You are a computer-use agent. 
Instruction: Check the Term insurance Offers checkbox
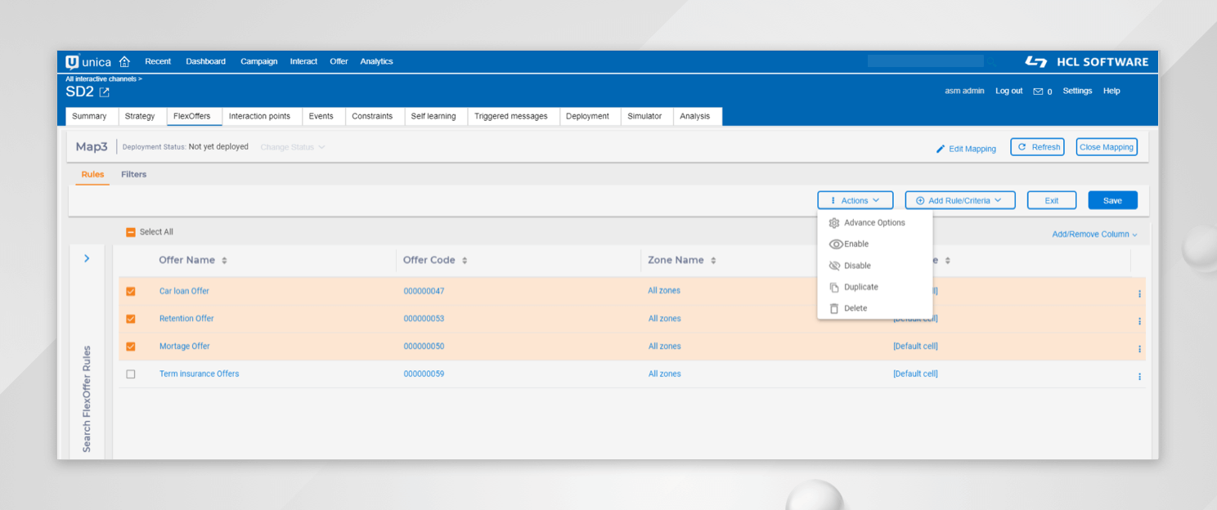[131, 374]
